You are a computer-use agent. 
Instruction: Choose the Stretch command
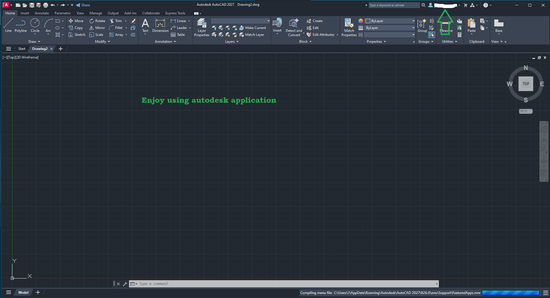[77, 35]
